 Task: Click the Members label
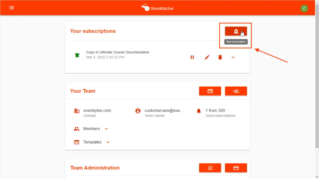coord(92,129)
